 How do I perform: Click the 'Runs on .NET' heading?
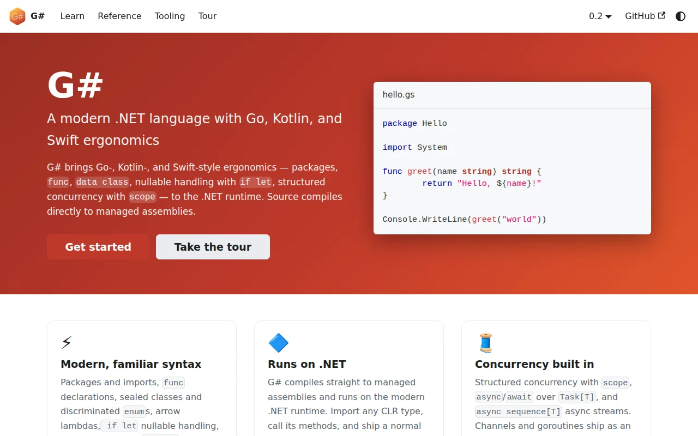click(307, 364)
